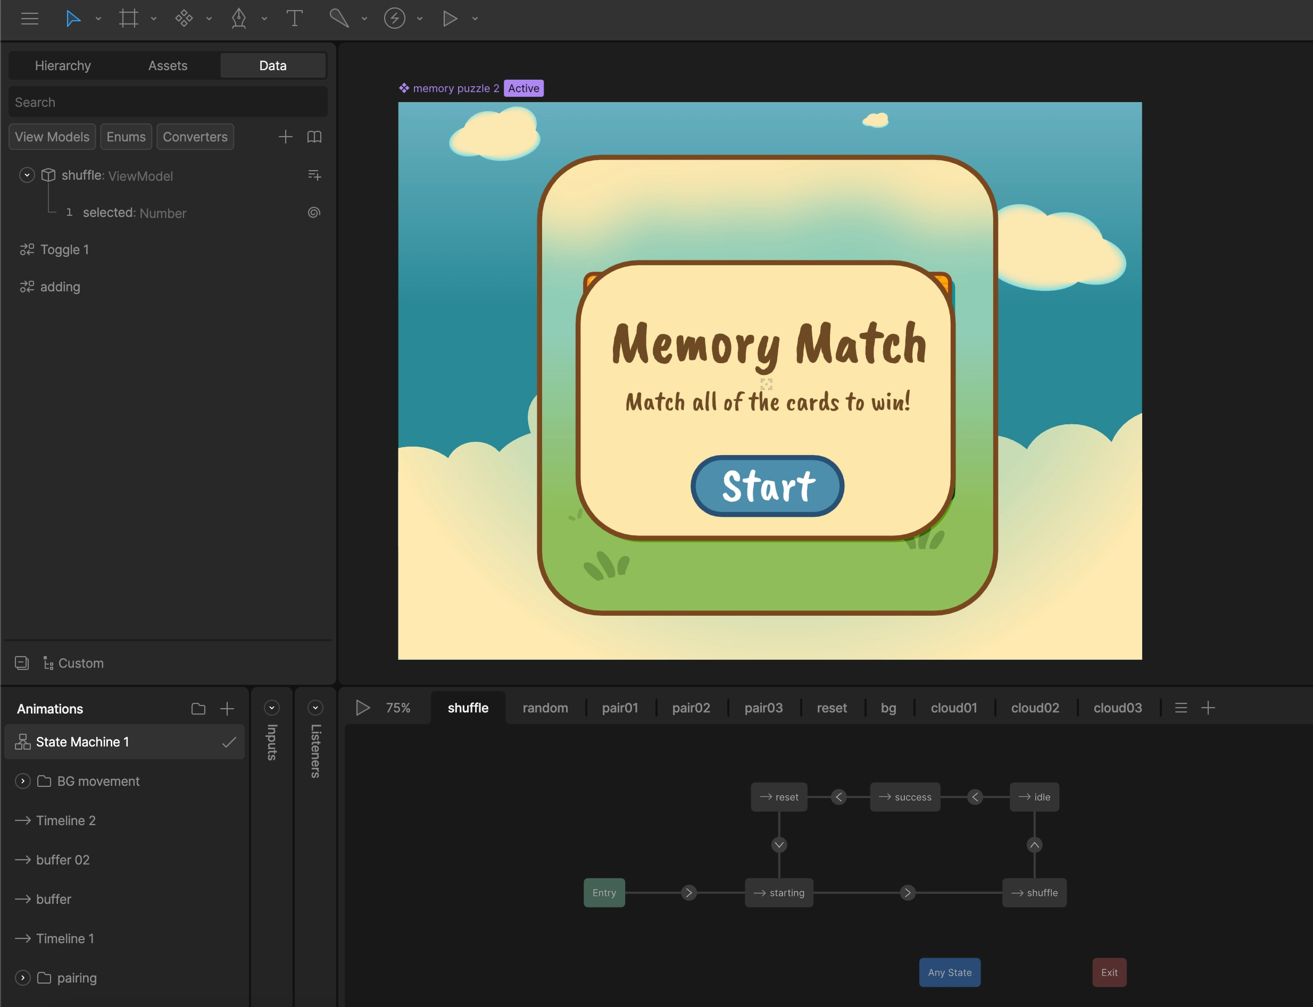Switch to the Hierarchy tab

[x=63, y=65]
